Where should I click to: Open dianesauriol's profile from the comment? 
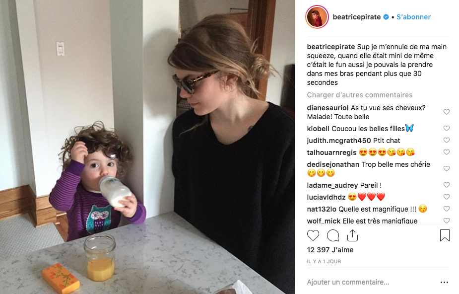coord(328,108)
